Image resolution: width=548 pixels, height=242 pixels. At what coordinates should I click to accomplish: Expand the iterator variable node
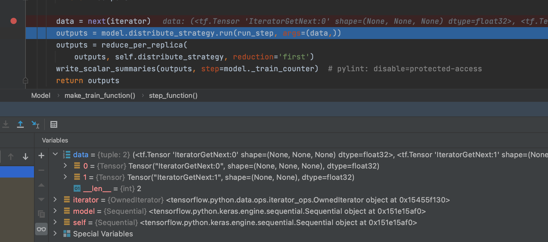coord(55,200)
